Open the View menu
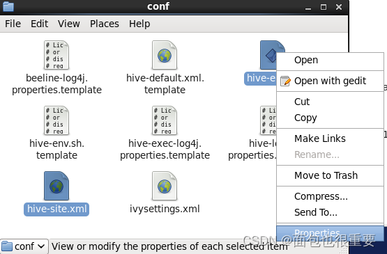 point(68,24)
